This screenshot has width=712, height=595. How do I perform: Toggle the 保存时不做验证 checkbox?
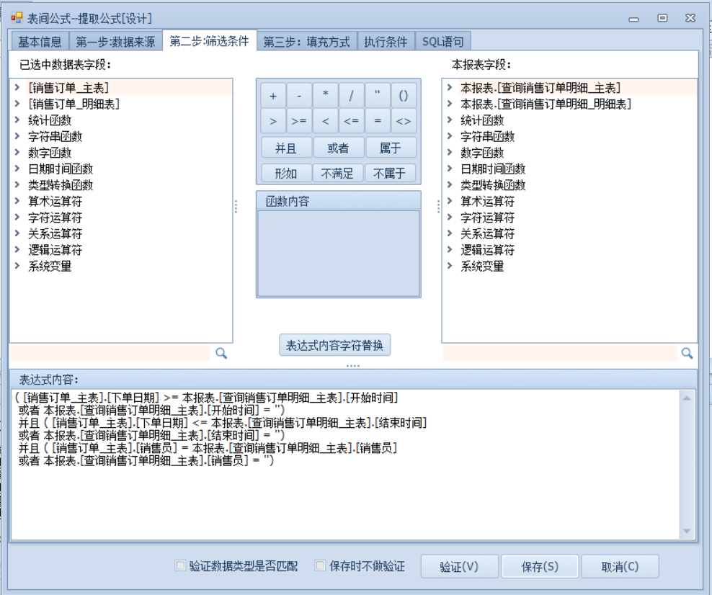coord(321,566)
